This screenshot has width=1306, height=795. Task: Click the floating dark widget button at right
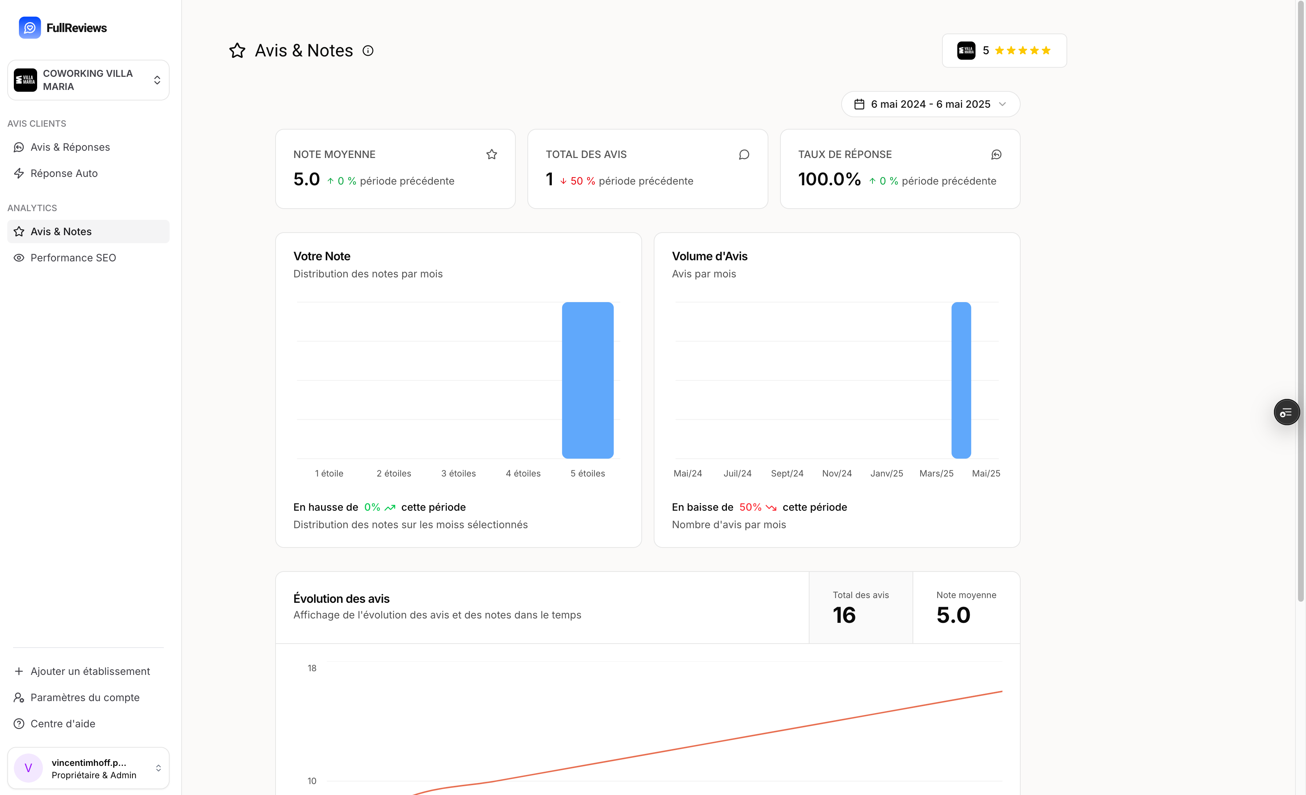1287,412
